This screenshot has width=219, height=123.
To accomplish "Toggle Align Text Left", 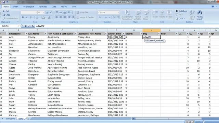I will click(56, 17).
